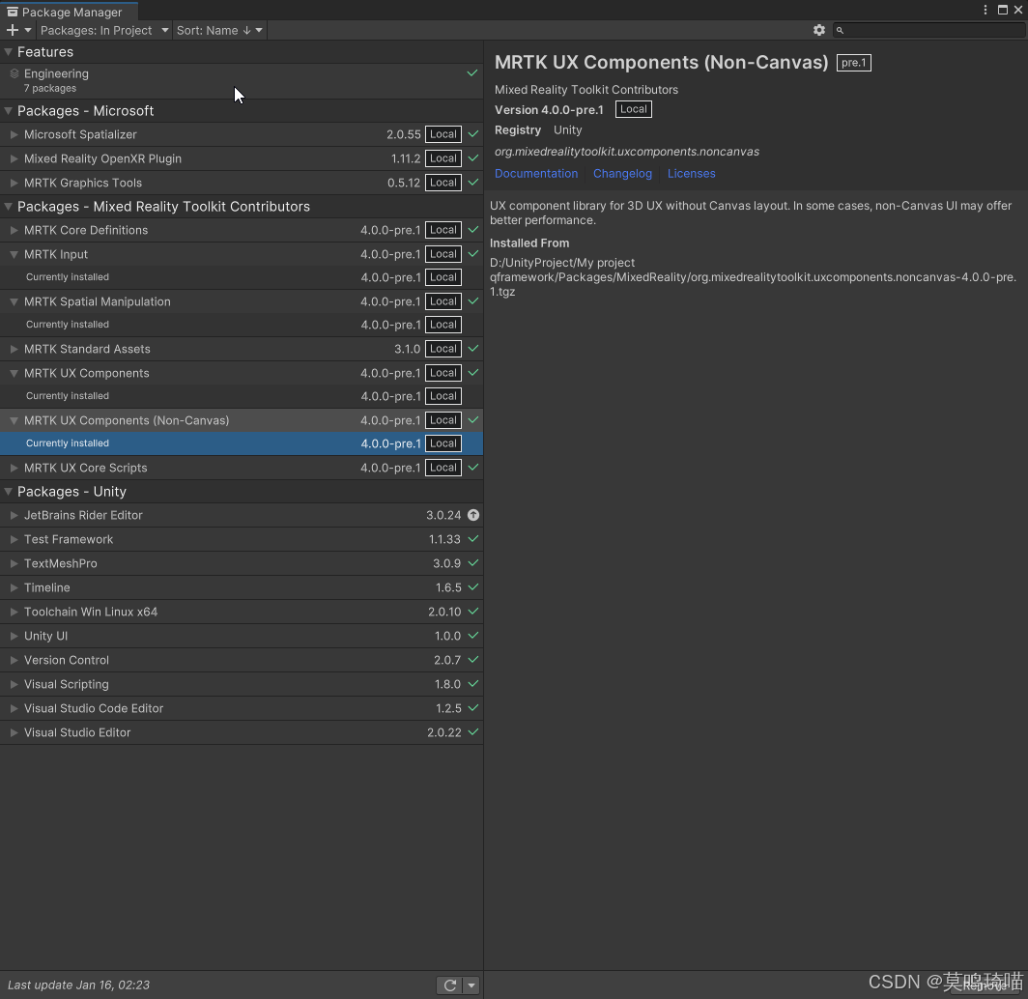Click Local tag next to Version 4.0.0-pre.1

634,109
